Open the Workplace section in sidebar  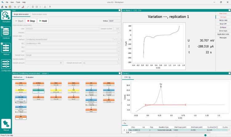[6, 16]
